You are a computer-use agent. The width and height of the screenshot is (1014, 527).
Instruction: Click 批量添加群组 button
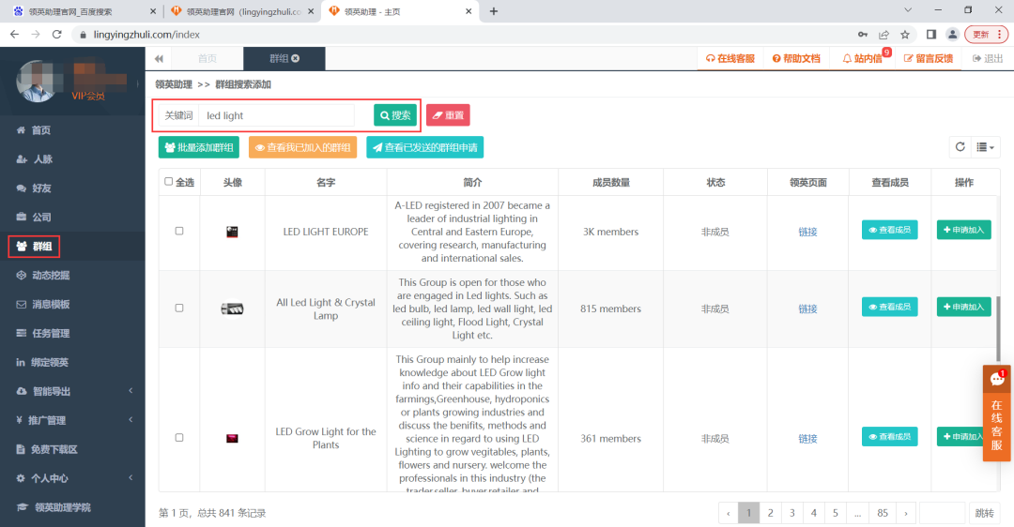pyautogui.click(x=199, y=147)
